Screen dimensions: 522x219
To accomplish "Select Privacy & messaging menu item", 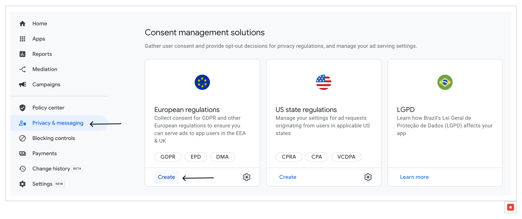I will point(58,123).
